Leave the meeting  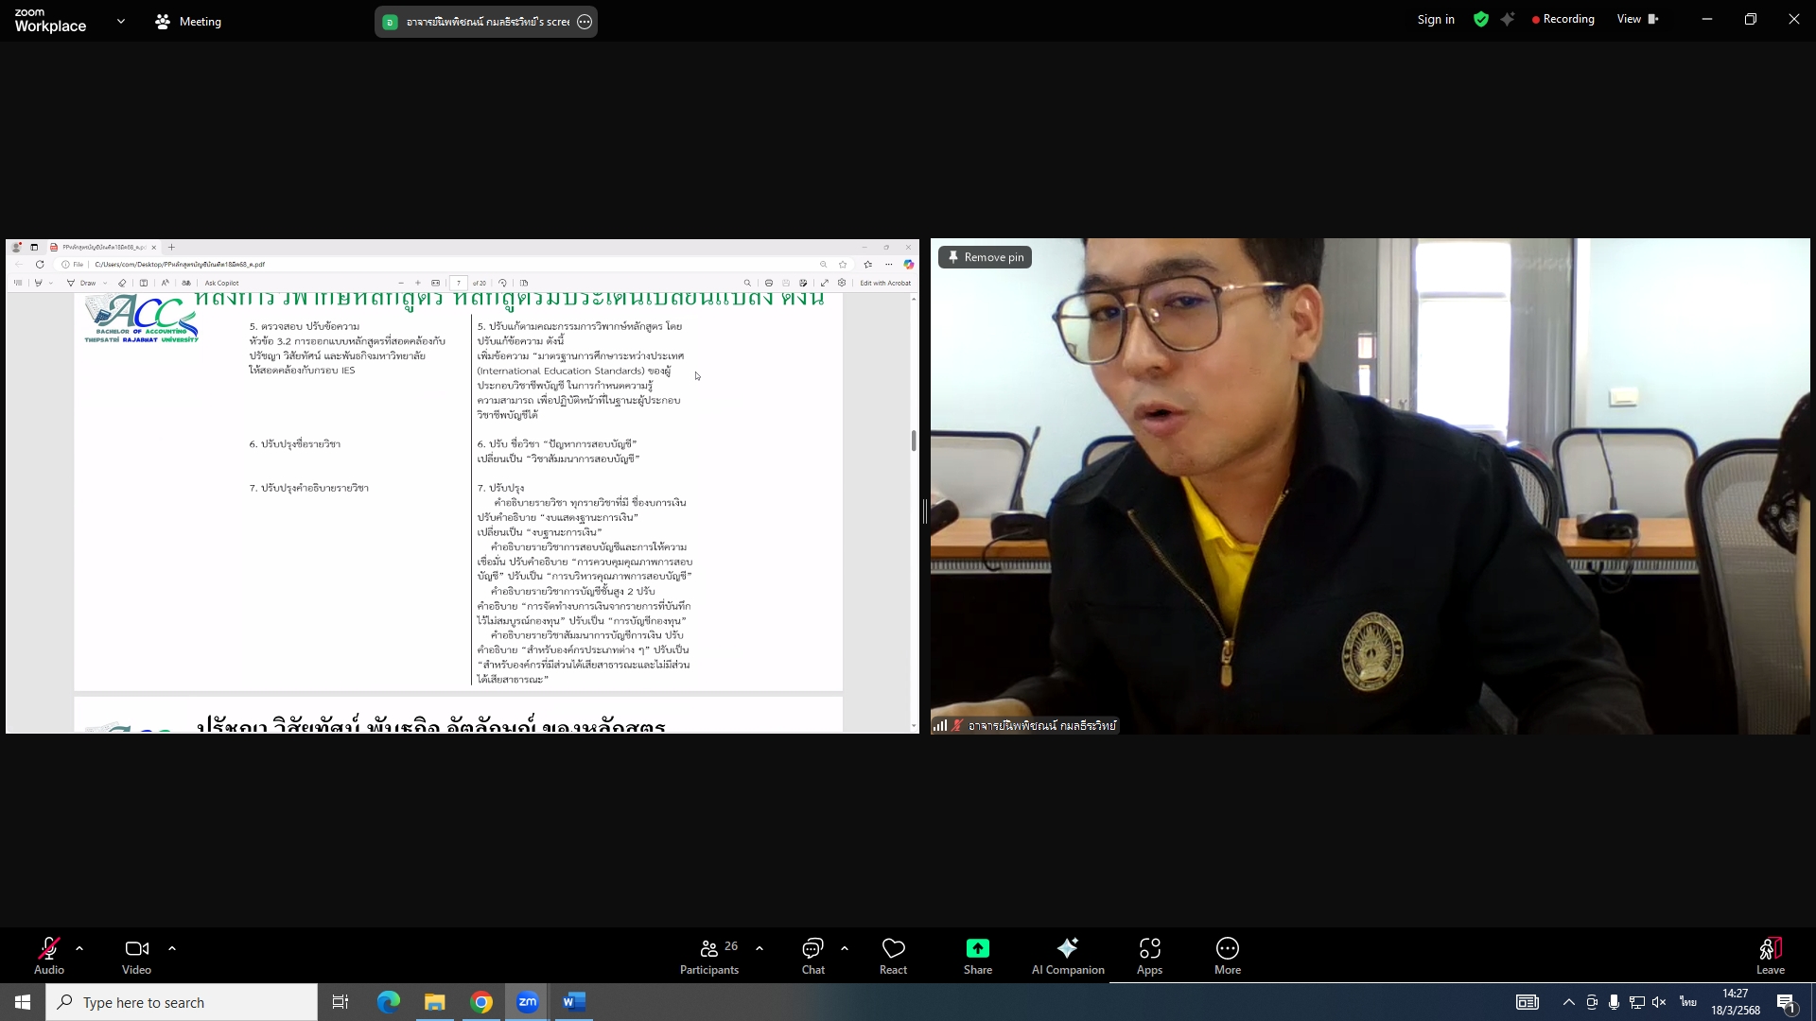click(1770, 955)
